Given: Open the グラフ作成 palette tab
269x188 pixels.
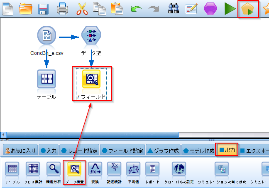Looking at the screenshot, I should tap(163, 151).
